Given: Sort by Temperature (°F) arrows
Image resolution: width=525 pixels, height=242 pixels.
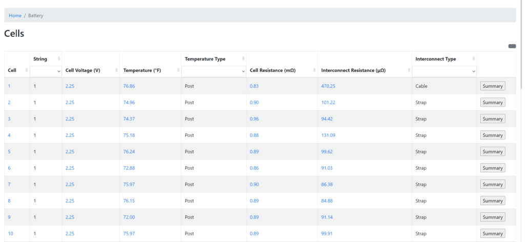Looking at the screenshot, I should 178,70.
